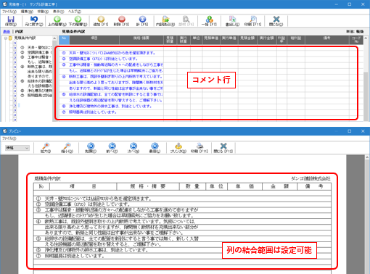This screenshot has width=370, height=274.
Task: Open the 編集 menu
Action: (x=27, y=12)
